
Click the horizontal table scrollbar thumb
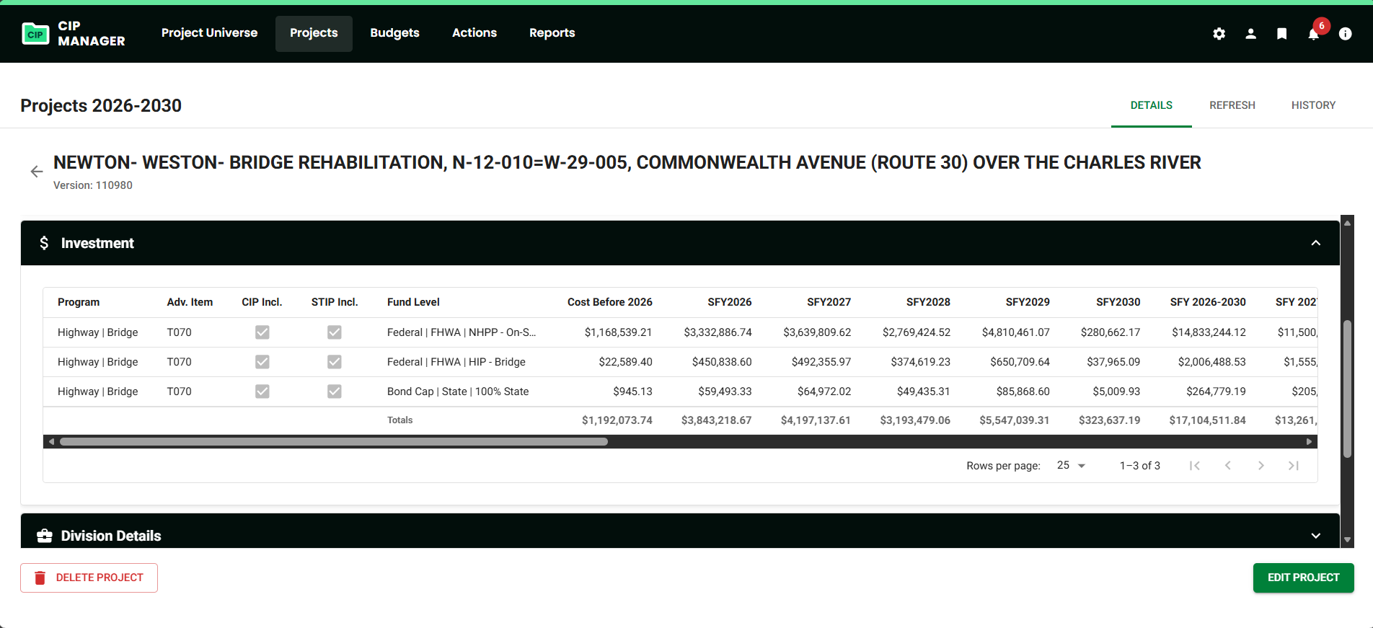pyautogui.click(x=333, y=441)
